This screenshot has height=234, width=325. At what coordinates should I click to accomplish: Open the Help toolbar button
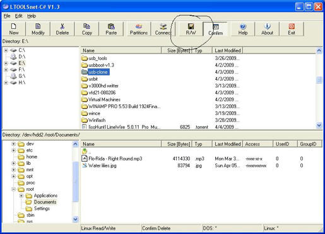(x=243, y=29)
